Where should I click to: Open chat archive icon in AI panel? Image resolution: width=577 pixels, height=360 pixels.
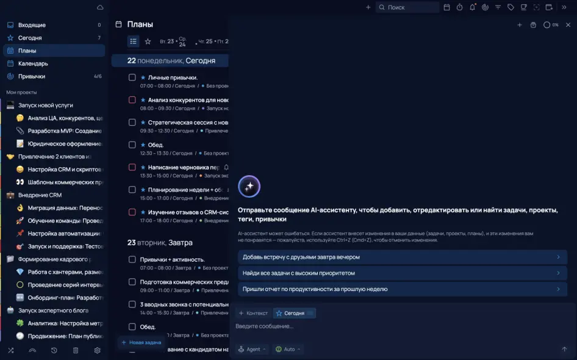point(533,25)
